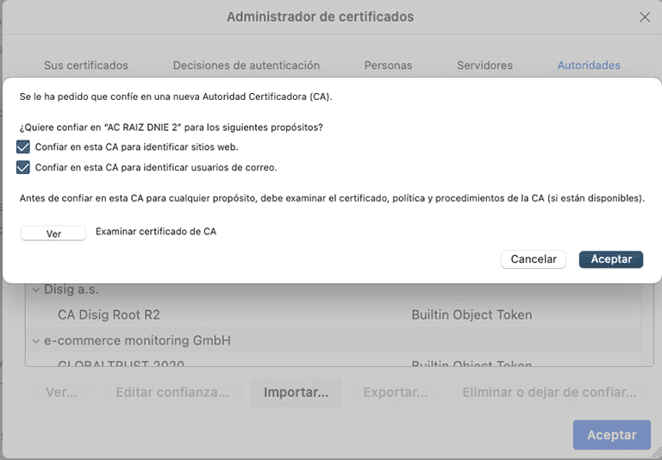This screenshot has height=460, width=662.
Task: Click the Ver... button below the list
Action: (x=62, y=393)
